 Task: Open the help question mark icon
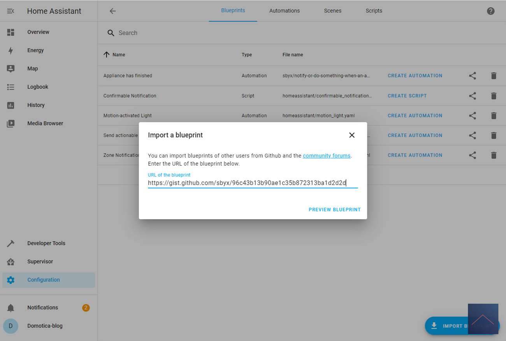(x=490, y=11)
